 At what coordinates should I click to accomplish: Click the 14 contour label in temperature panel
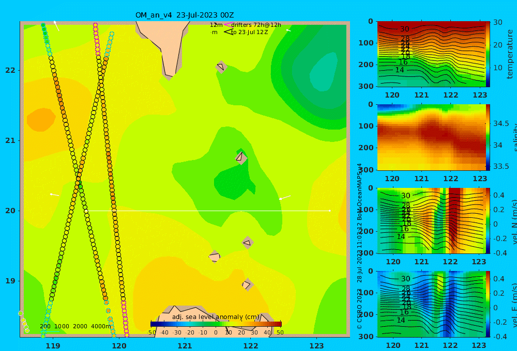[399, 70]
